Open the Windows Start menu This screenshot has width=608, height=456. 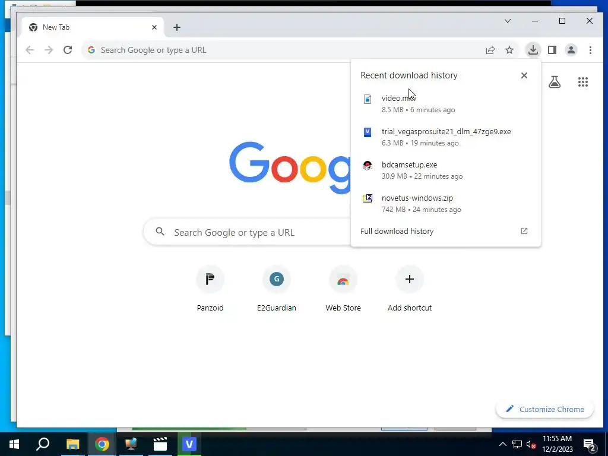[14, 444]
